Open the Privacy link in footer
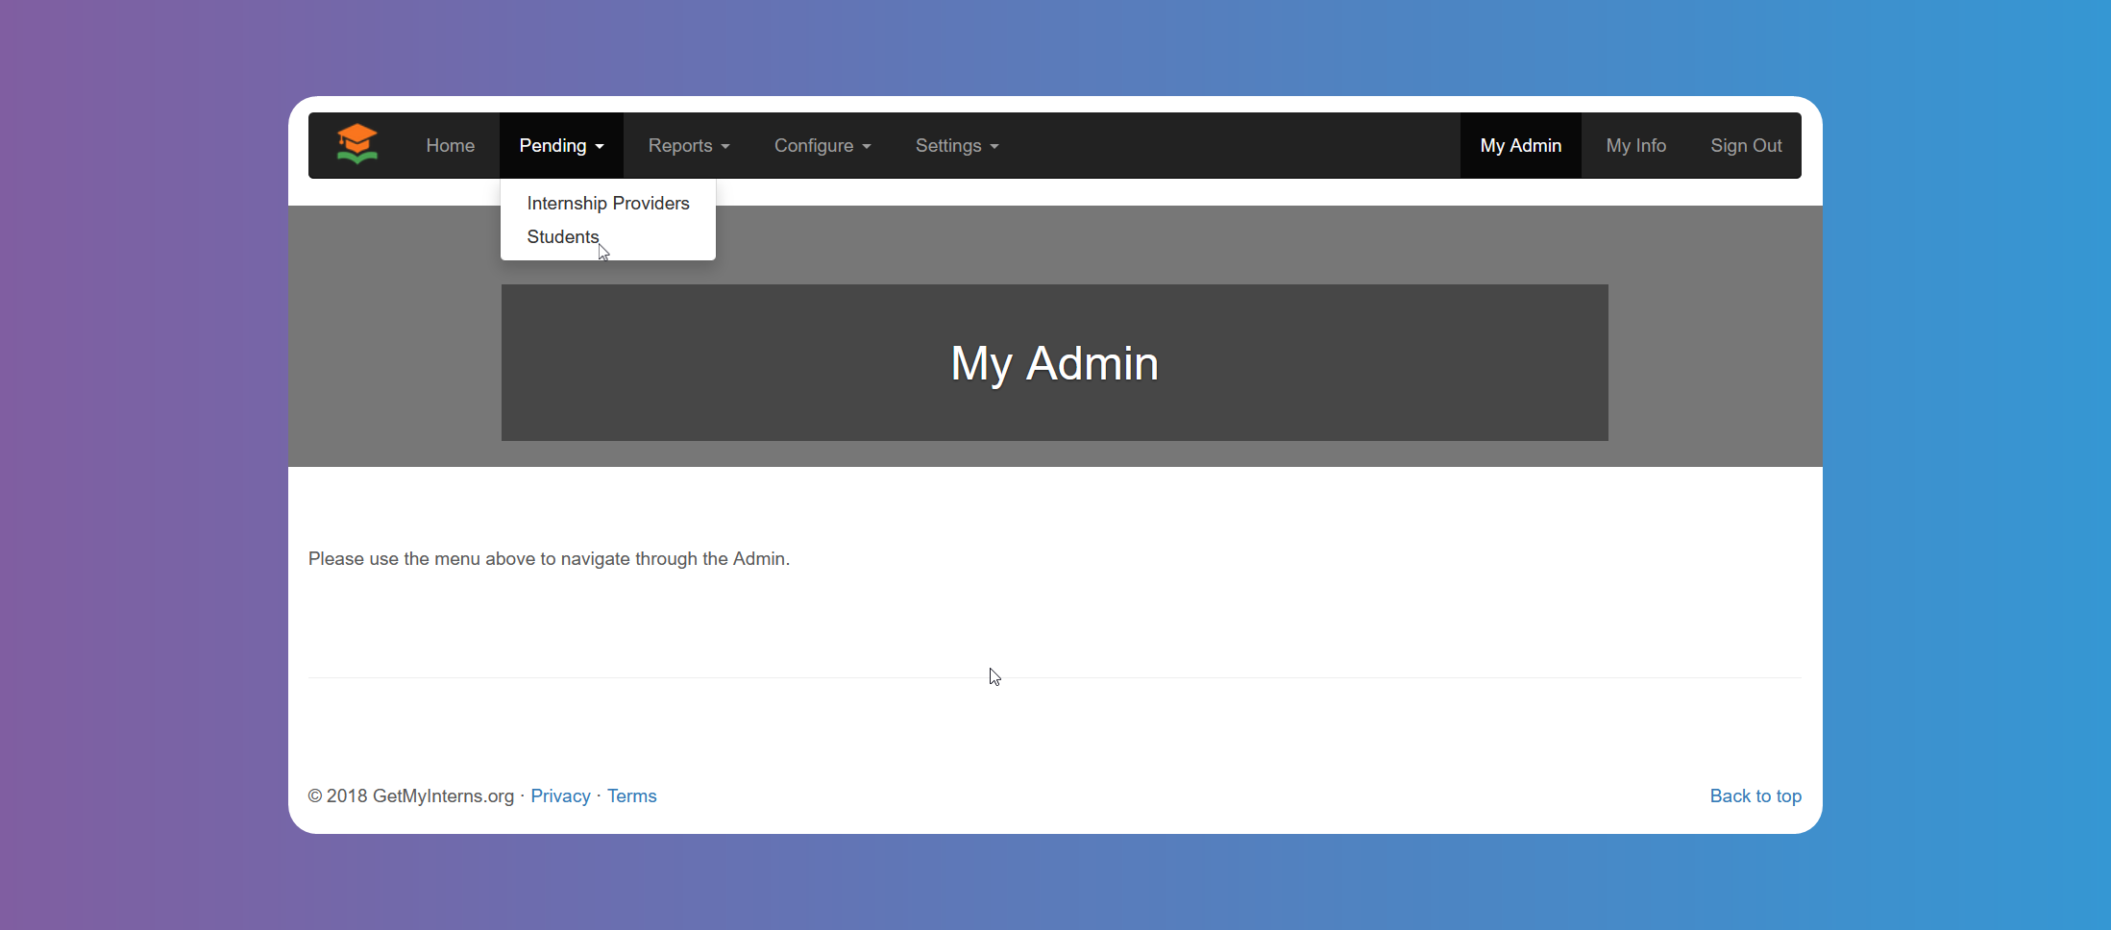2111x930 pixels. click(560, 796)
